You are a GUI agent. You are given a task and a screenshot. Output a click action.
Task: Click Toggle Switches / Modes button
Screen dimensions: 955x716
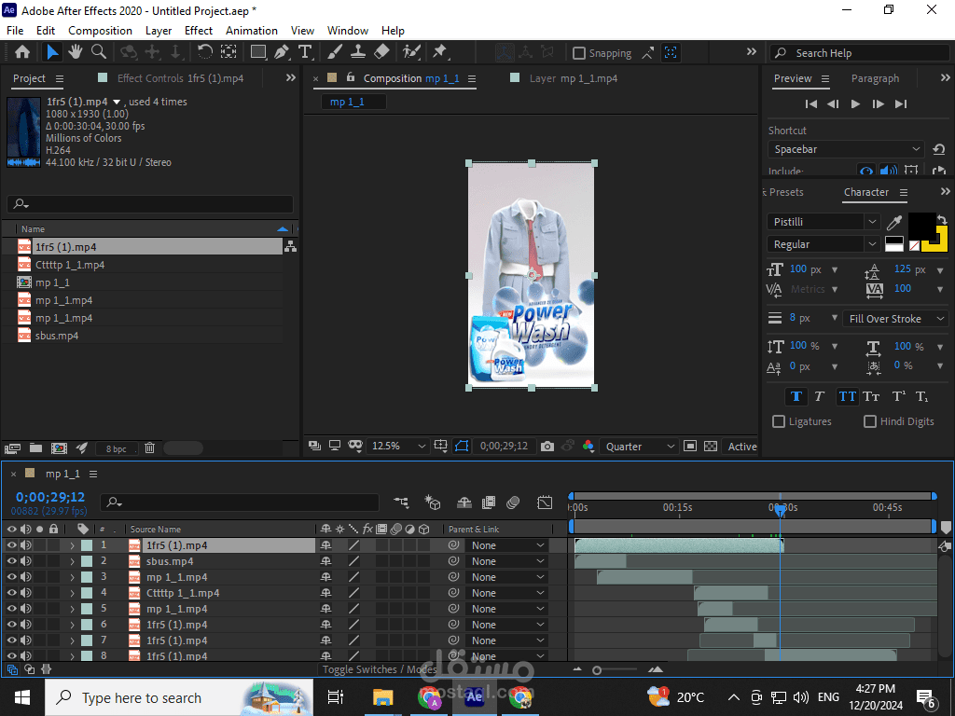click(x=380, y=669)
